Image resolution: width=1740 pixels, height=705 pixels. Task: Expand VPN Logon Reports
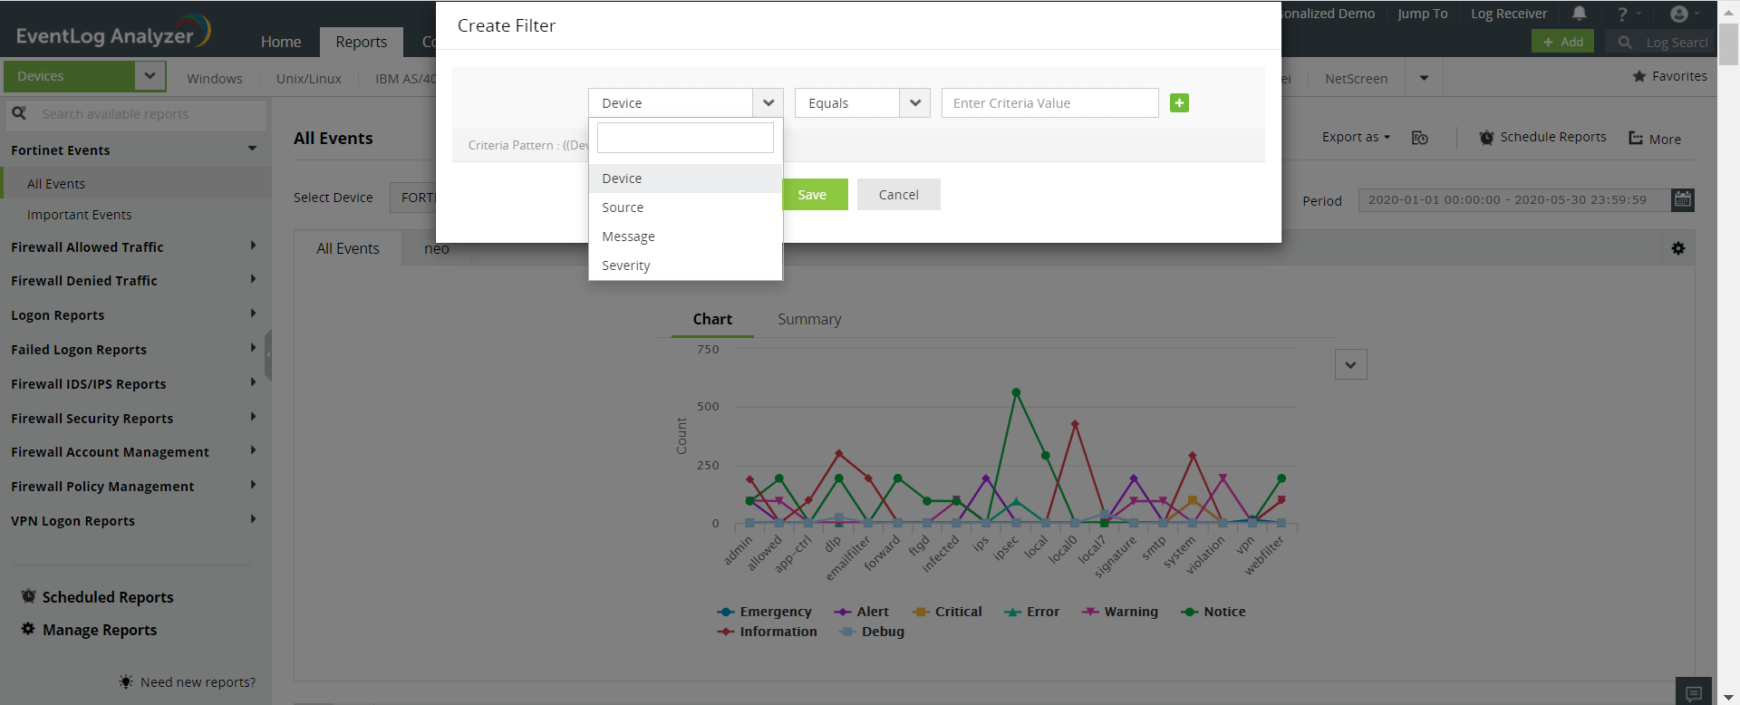coord(253,519)
